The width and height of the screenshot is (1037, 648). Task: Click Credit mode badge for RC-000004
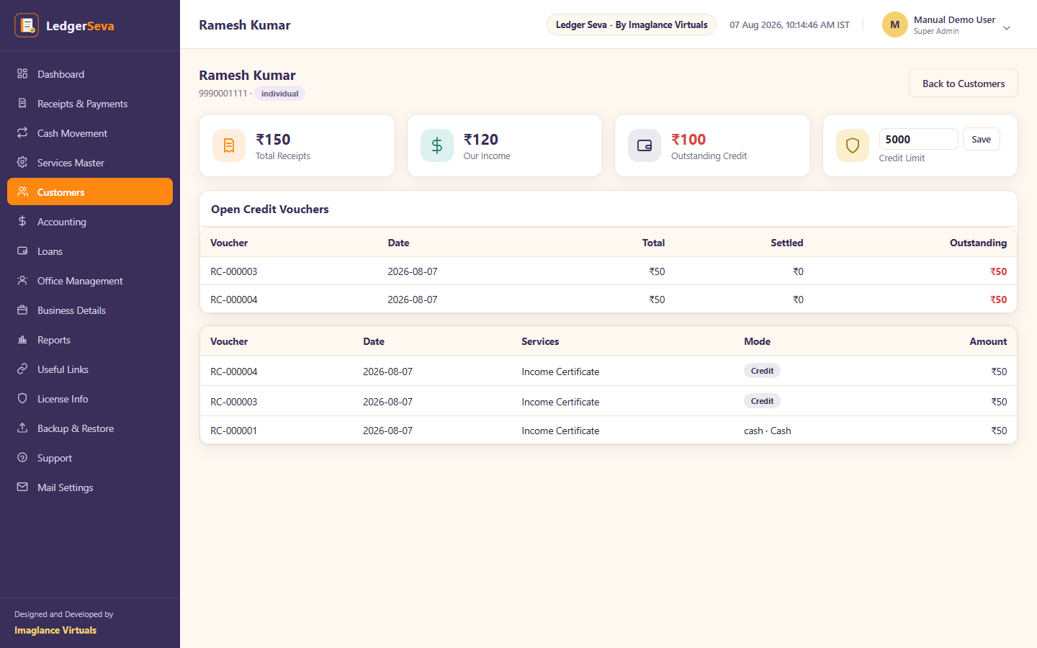762,371
